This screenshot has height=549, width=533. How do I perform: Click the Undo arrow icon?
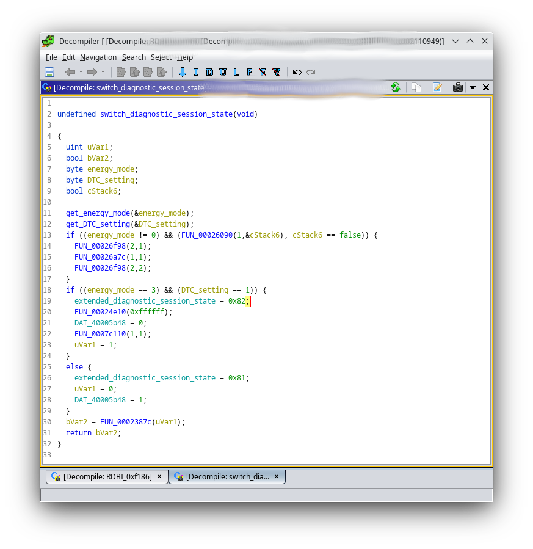coord(297,72)
